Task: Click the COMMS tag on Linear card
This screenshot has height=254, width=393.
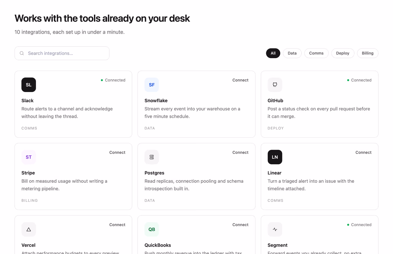Action: tap(275, 200)
